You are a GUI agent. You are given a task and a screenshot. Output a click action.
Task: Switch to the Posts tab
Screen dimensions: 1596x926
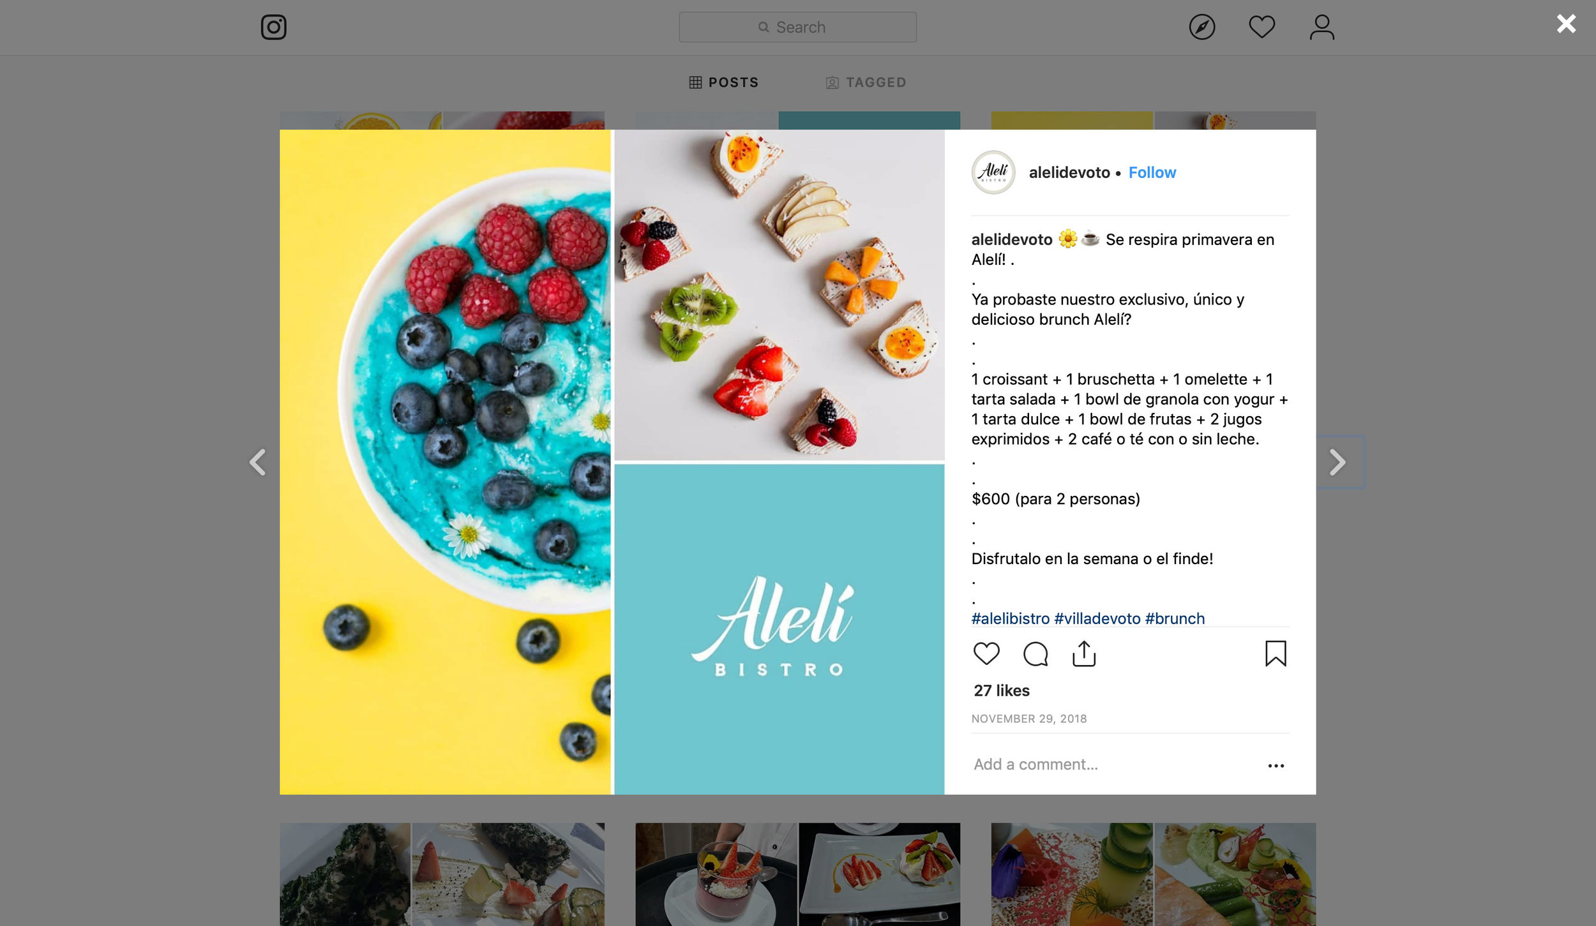click(724, 82)
